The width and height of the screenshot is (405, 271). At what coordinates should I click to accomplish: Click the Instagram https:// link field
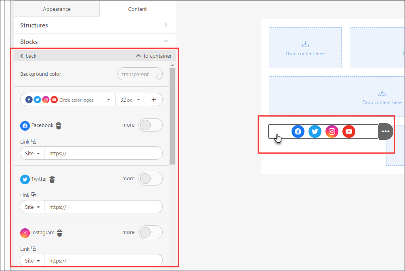[x=103, y=261]
